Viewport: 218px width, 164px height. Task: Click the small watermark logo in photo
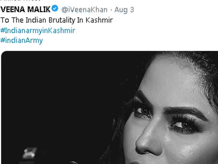(x=30, y=154)
